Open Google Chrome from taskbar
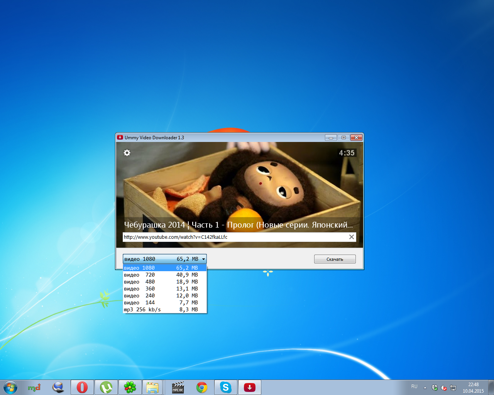Screen dimensions: 494x395 pos(202,387)
